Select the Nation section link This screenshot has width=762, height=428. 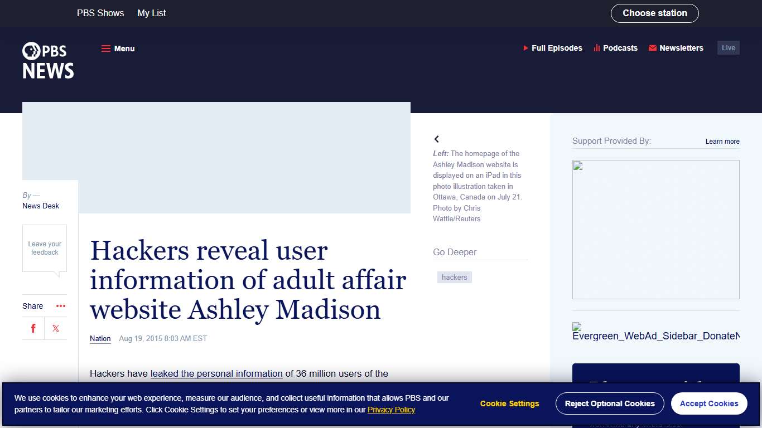100,338
